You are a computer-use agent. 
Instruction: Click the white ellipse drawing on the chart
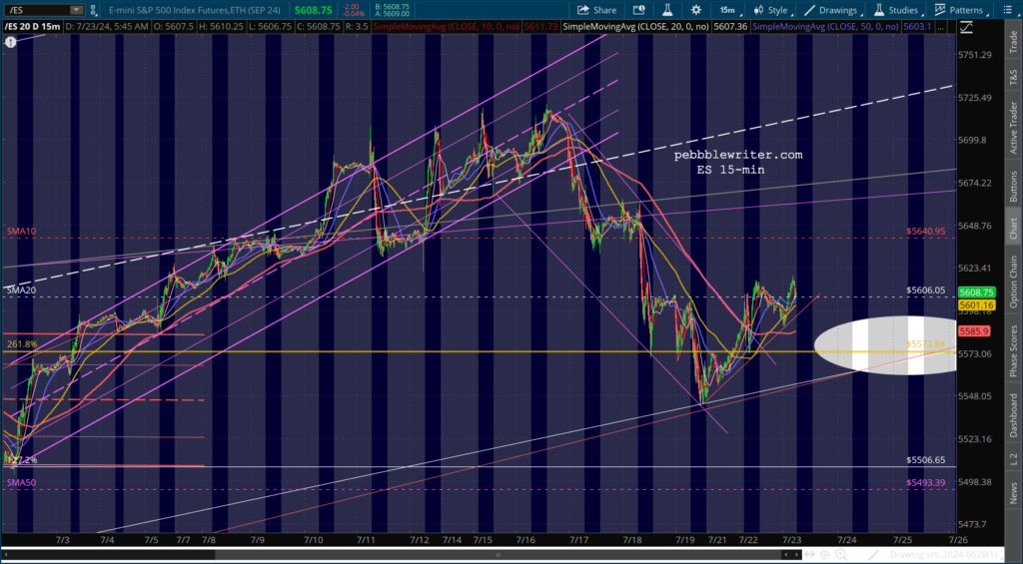coord(887,345)
